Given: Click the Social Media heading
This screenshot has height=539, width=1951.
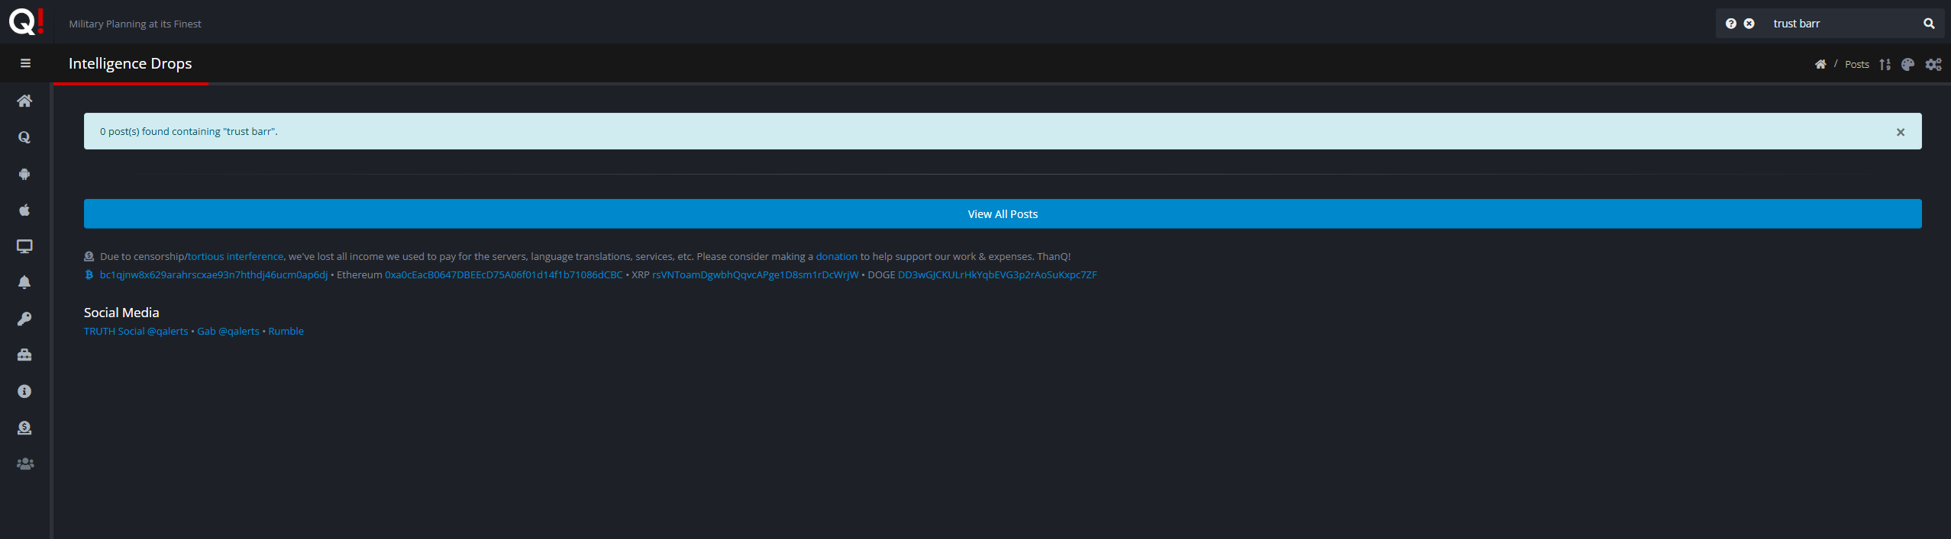Looking at the screenshot, I should tap(121, 313).
